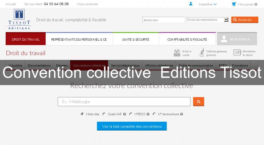Open the Service téléphonique submenu
Viewport: 264px width, 145px height.
125,65
